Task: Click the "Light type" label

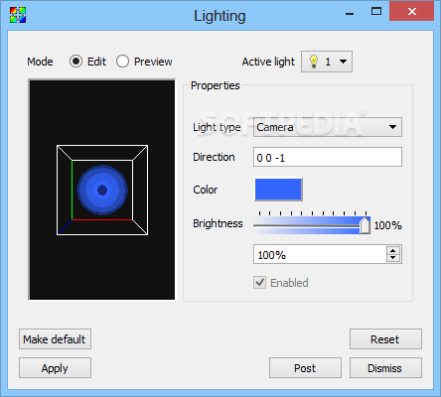Action: click(217, 127)
